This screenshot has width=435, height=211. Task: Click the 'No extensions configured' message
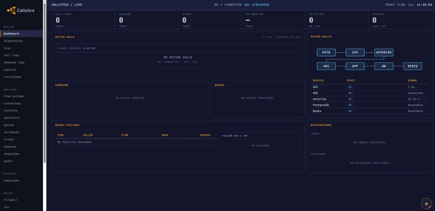pos(369,163)
